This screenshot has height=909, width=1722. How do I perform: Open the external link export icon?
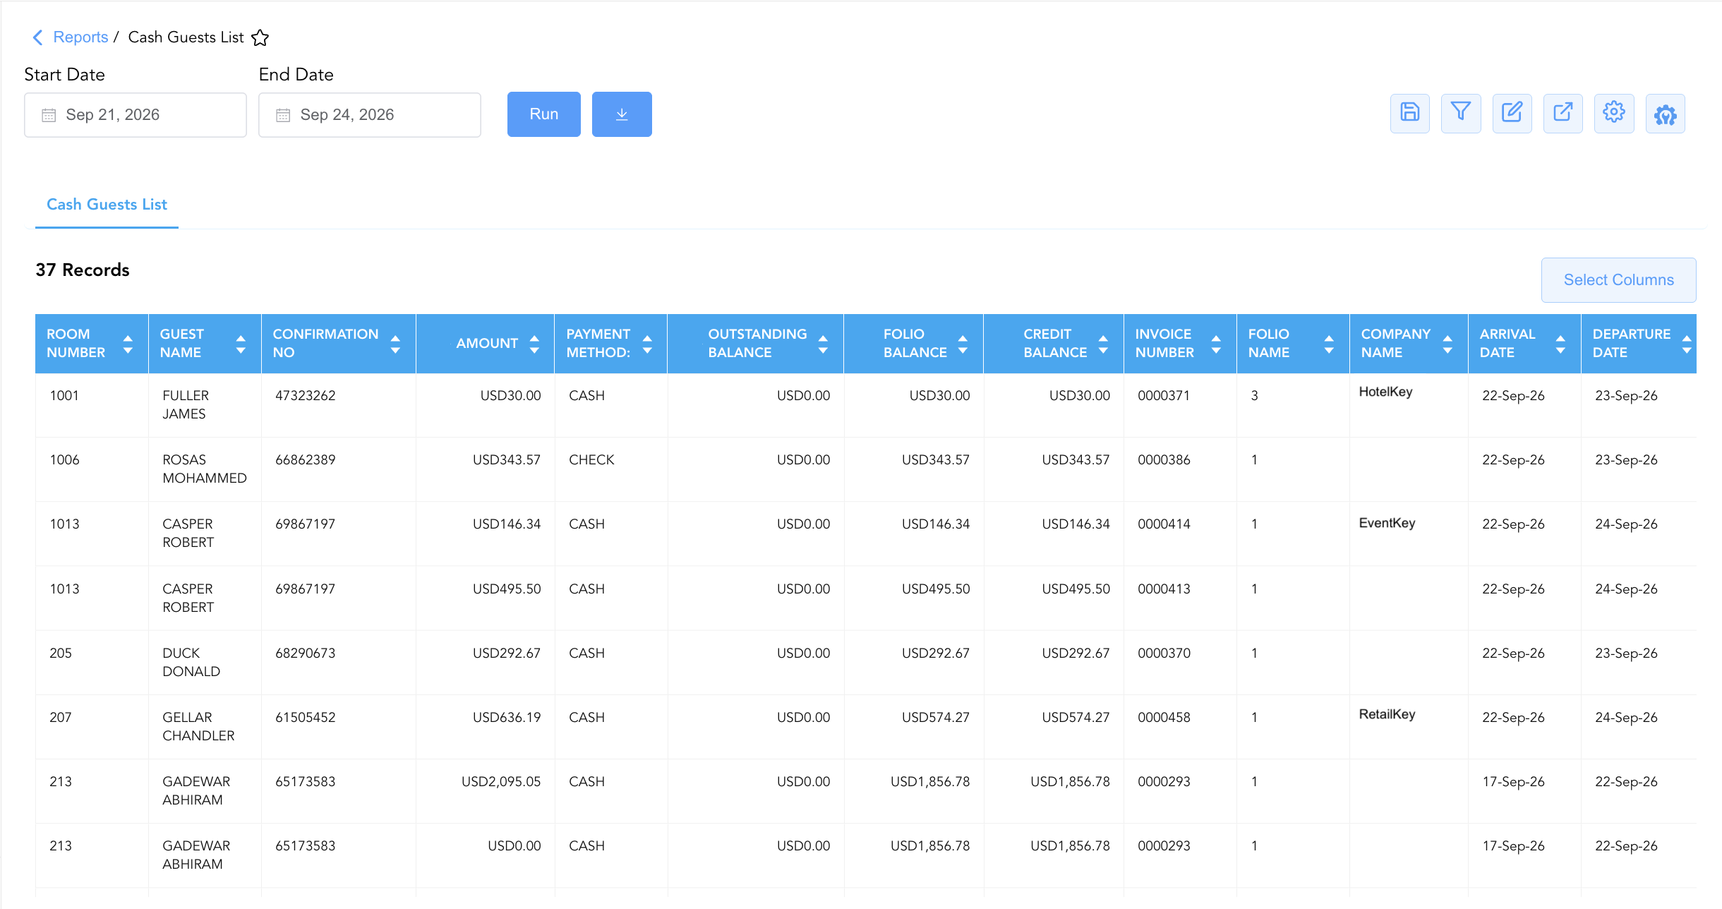click(1563, 113)
